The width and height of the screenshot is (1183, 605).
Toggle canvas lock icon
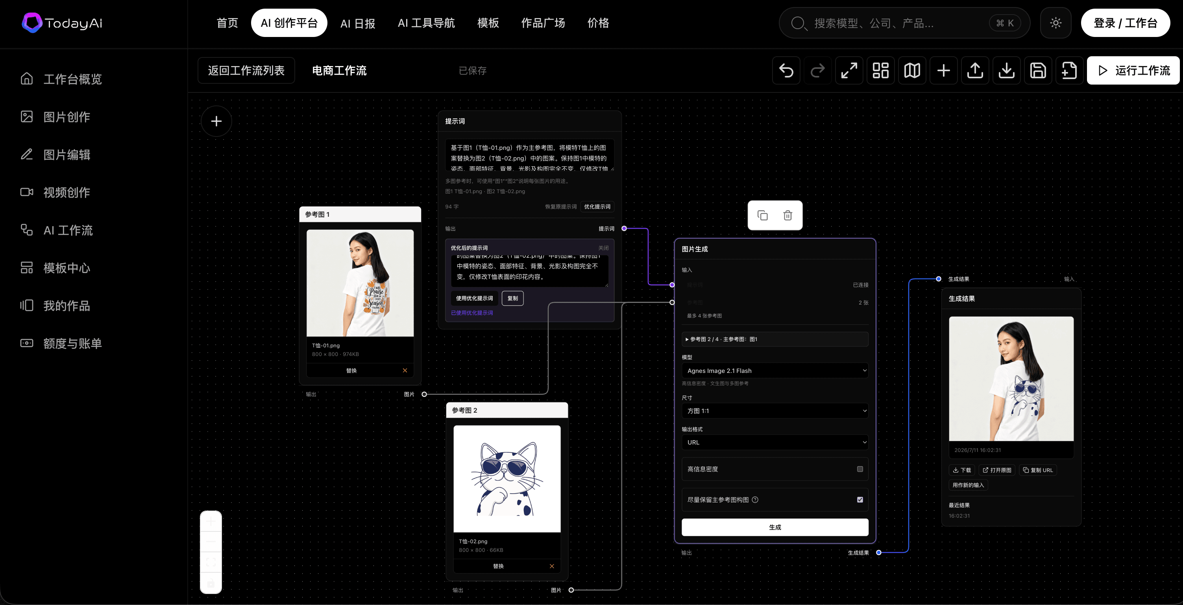pos(211,583)
